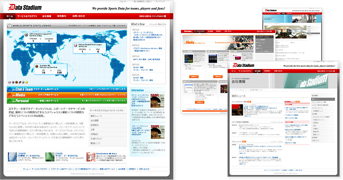
Task: Open the クイックNAVI dropdown on the 会社情報 page
Action: click(326, 71)
